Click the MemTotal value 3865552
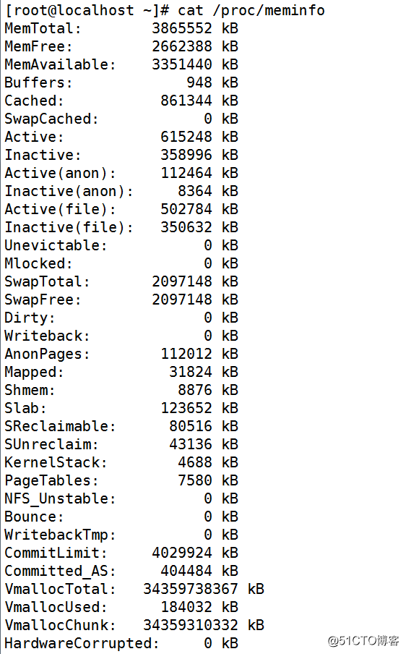 click(182, 28)
